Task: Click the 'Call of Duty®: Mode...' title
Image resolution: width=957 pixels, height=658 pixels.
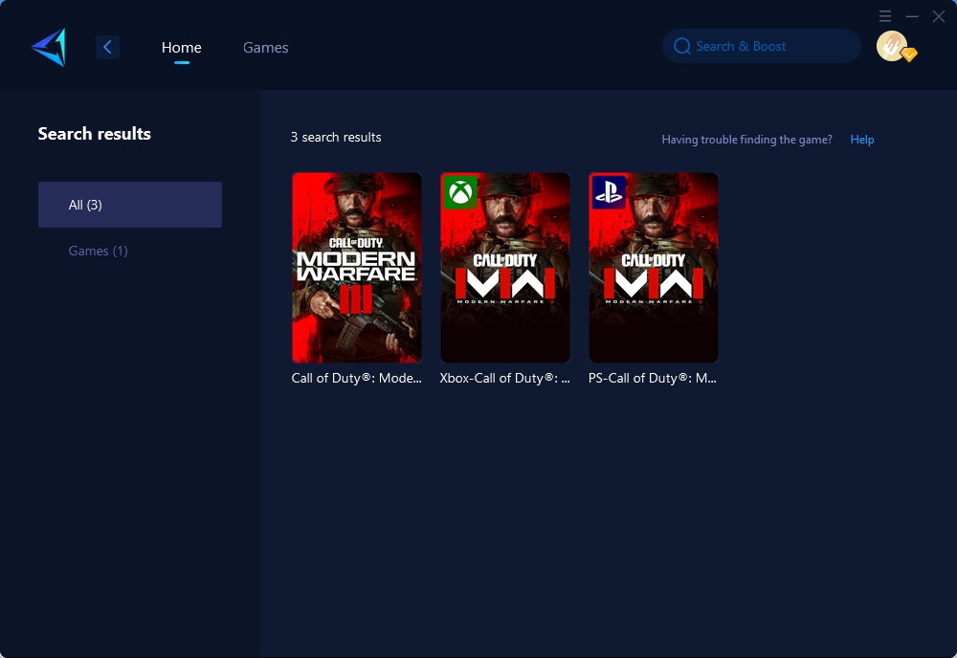Action: (356, 378)
